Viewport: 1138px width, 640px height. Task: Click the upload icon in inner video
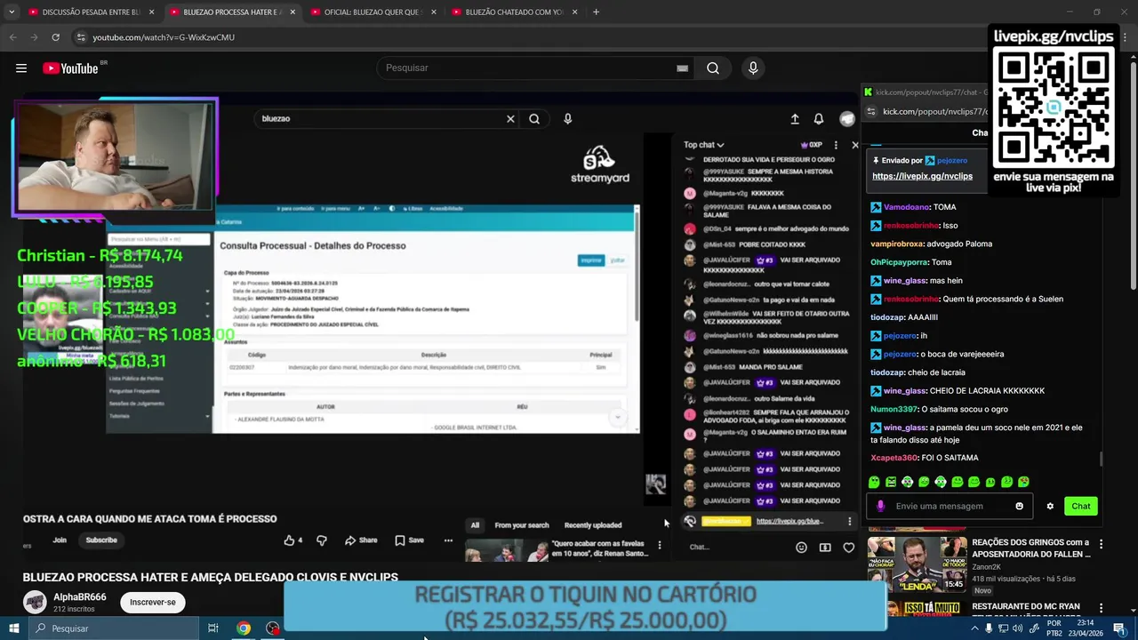(x=795, y=119)
